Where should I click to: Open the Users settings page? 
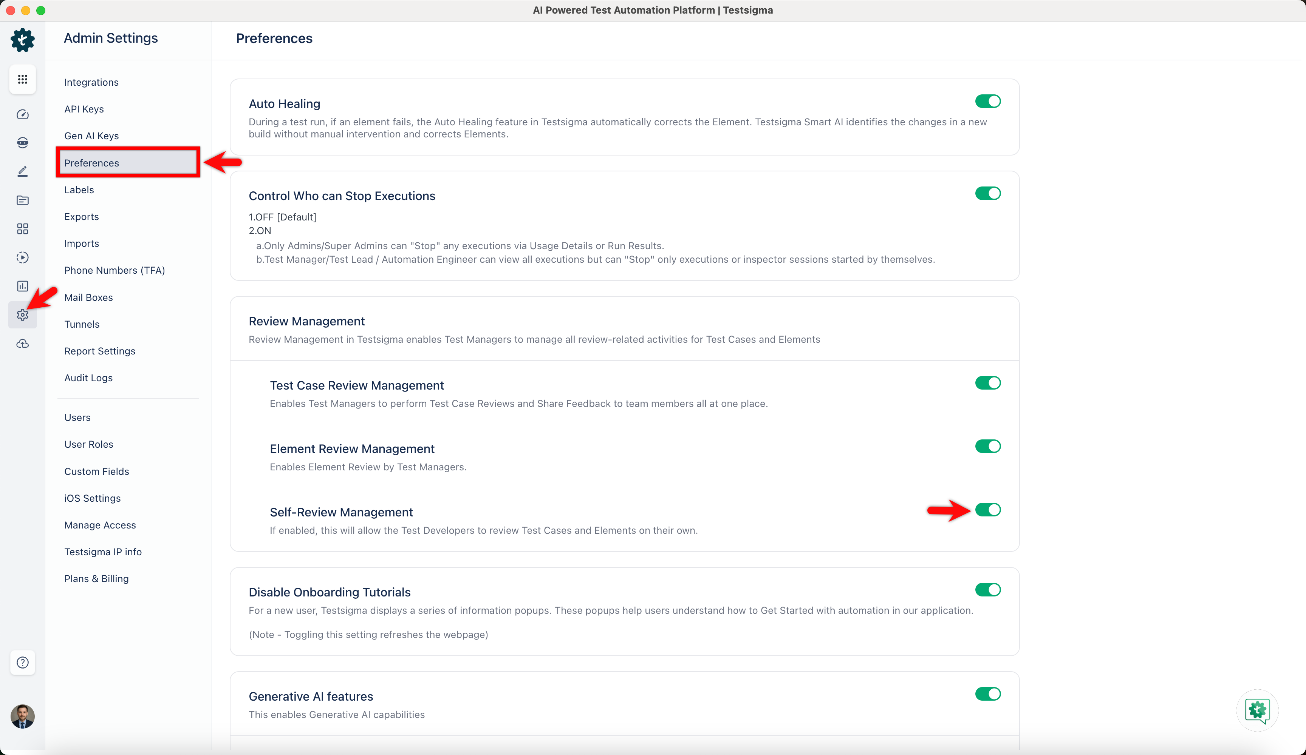77,418
